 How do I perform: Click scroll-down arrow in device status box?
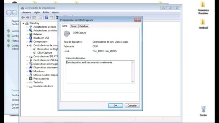[133, 82]
